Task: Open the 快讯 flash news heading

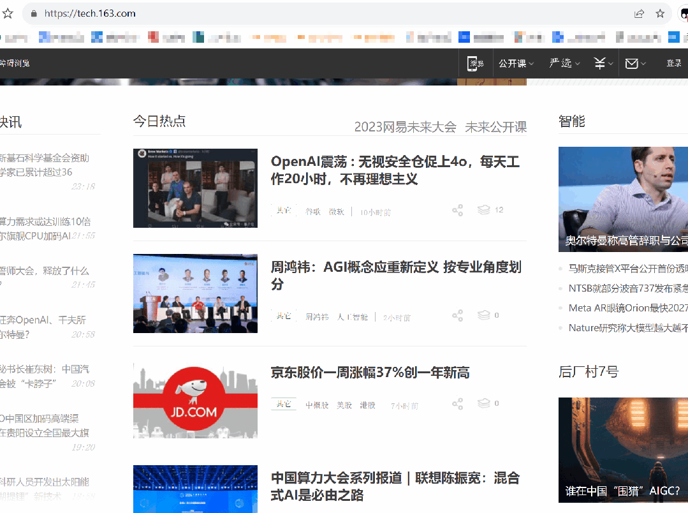Action: [11, 122]
